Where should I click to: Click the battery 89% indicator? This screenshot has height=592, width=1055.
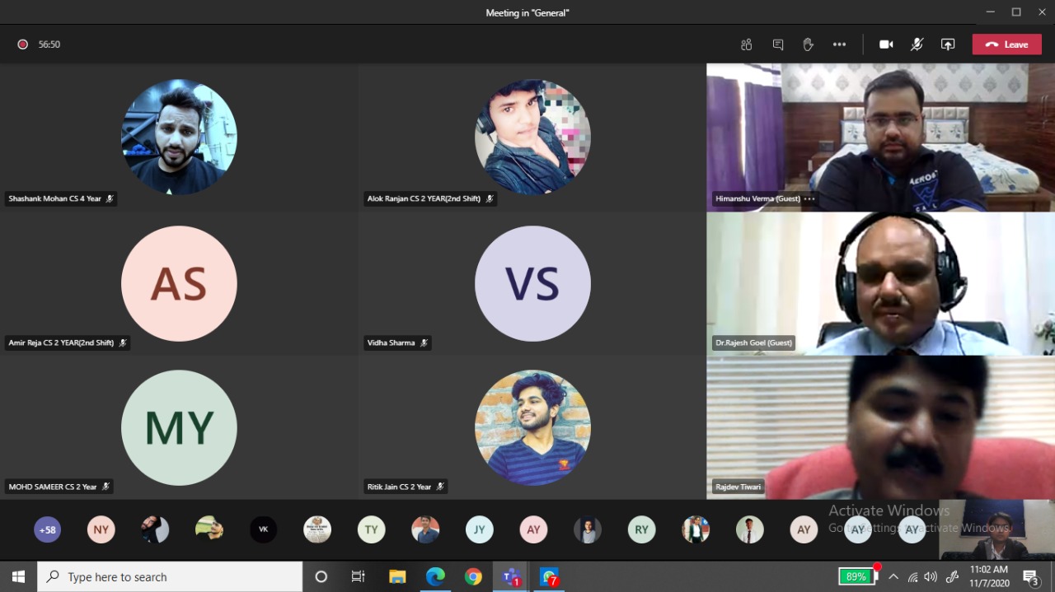tap(856, 576)
